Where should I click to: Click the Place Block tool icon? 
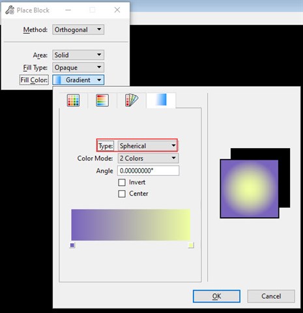10,10
